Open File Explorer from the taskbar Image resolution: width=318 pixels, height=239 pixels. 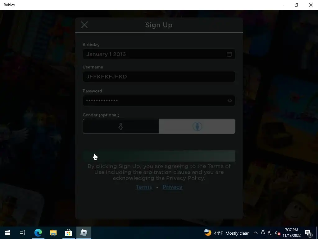[53, 233]
